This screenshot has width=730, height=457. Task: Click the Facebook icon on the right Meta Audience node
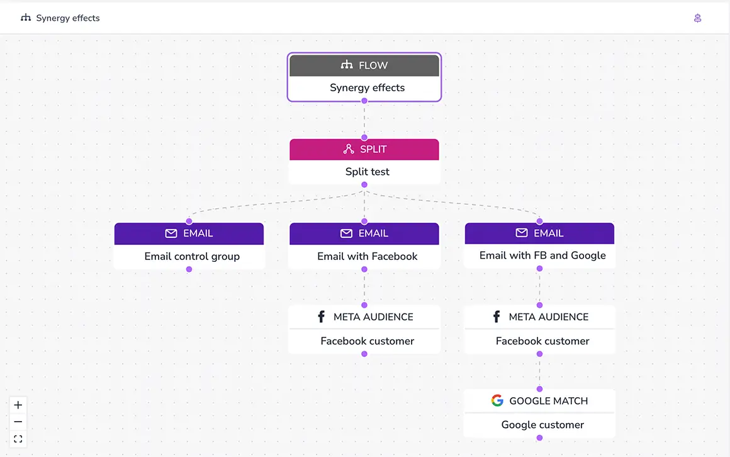pyautogui.click(x=495, y=317)
